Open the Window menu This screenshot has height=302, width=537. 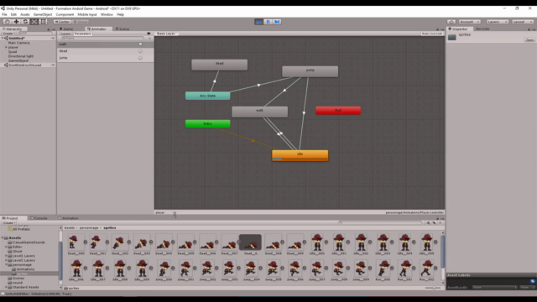(107, 15)
